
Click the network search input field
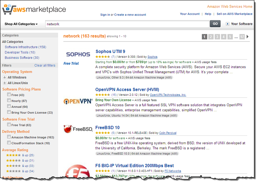pyautogui.click(x=127, y=24)
